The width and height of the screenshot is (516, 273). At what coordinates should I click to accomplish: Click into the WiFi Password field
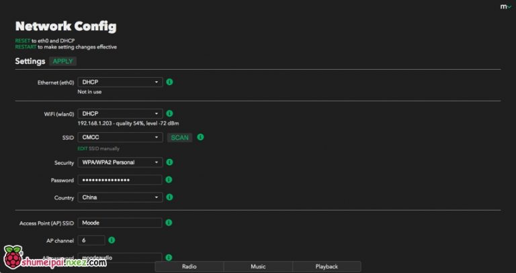tap(120, 180)
